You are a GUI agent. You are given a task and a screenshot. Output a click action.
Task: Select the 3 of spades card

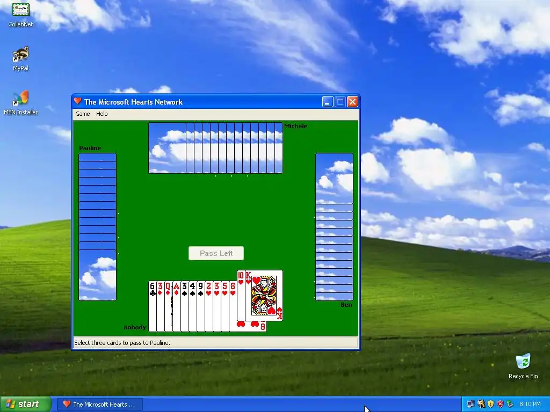pyautogui.click(x=185, y=306)
